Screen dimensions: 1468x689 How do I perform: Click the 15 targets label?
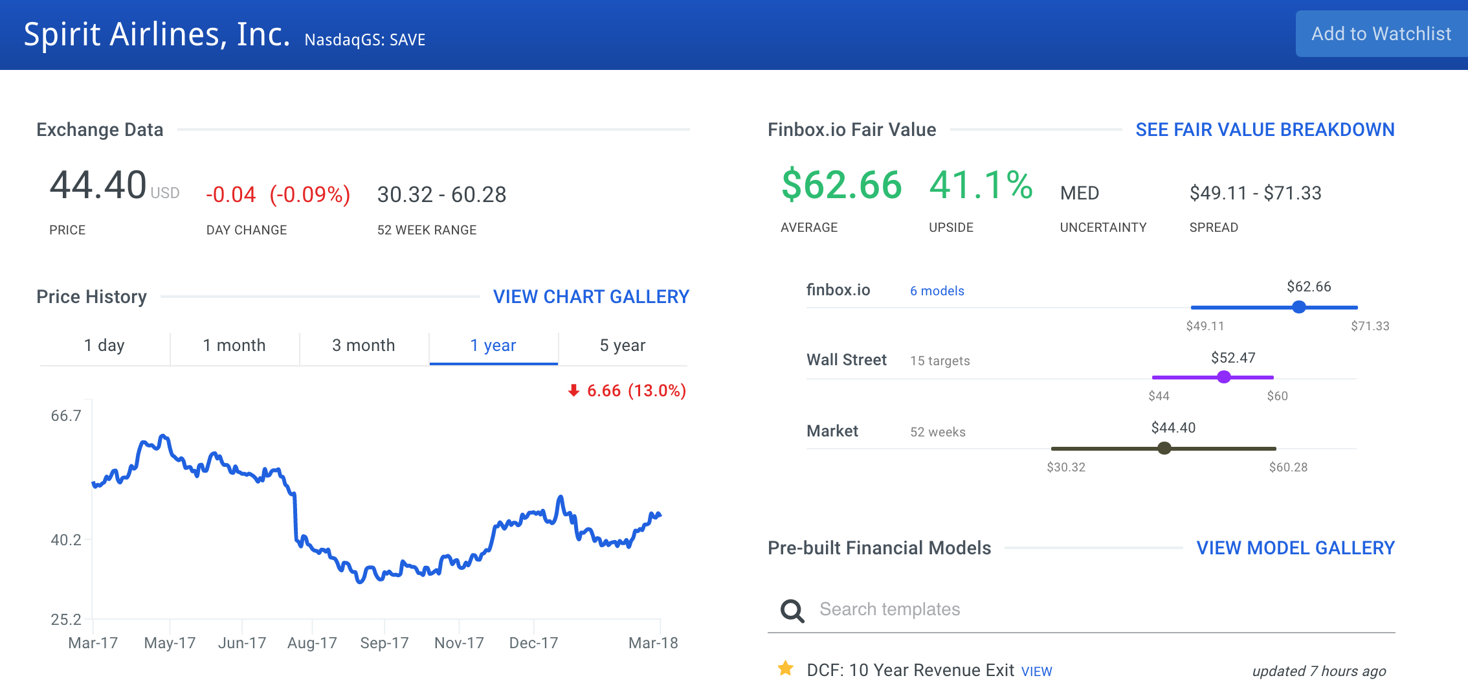pos(940,361)
